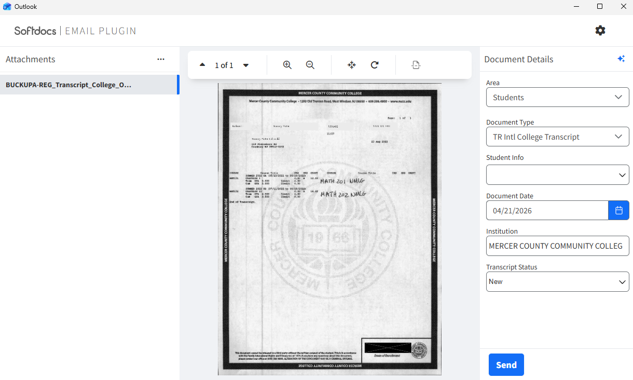Click the AI sparkle icon by Document Details
633x380 pixels.
pos(621,59)
